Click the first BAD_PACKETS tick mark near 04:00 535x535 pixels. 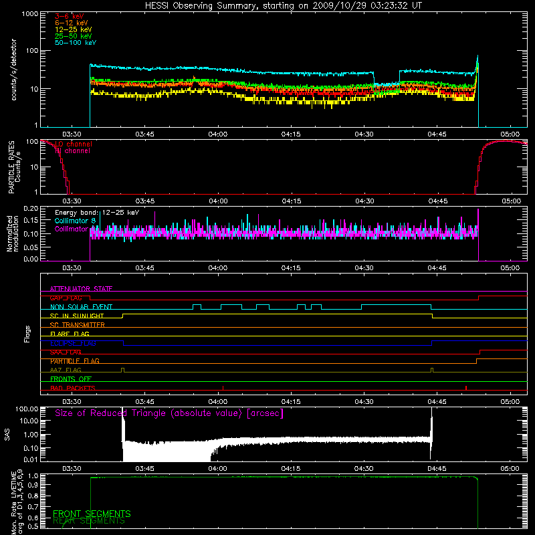click(x=223, y=388)
